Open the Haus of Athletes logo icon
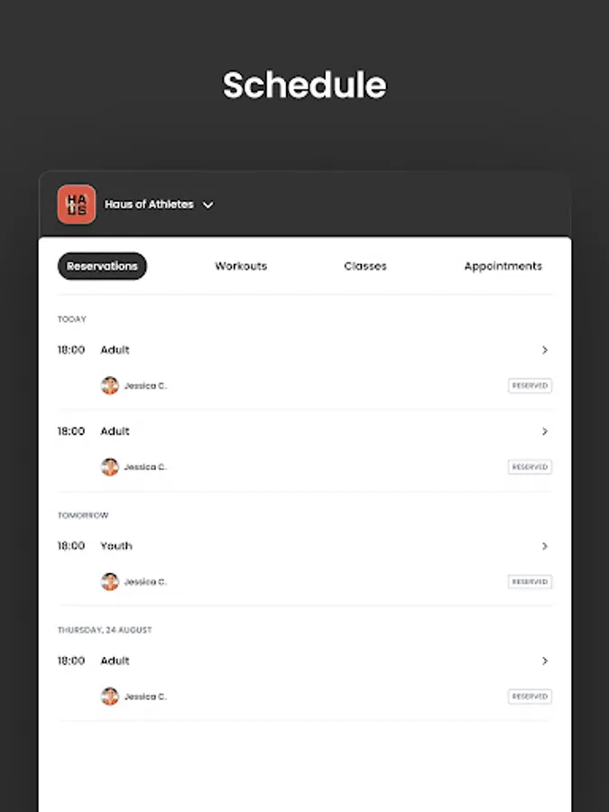This screenshot has height=812, width=609. 77,205
